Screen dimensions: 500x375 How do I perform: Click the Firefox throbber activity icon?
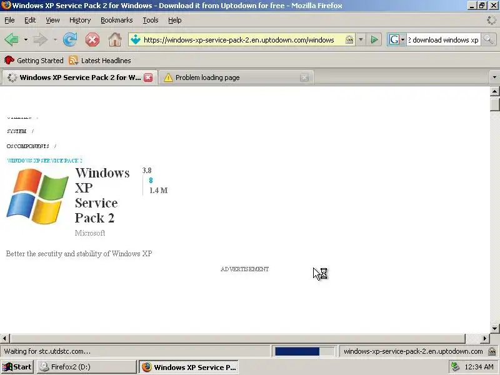click(491, 20)
